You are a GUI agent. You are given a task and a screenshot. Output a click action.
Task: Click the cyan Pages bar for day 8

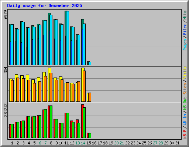51,40
